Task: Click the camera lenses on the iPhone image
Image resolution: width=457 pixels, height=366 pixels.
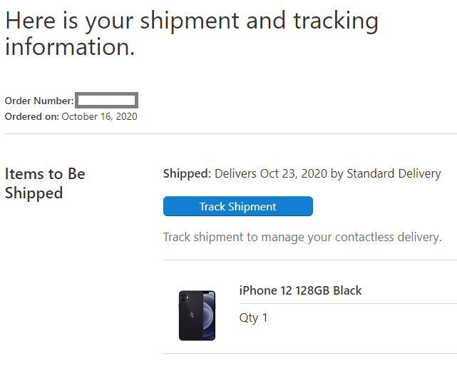Action: 185,298
